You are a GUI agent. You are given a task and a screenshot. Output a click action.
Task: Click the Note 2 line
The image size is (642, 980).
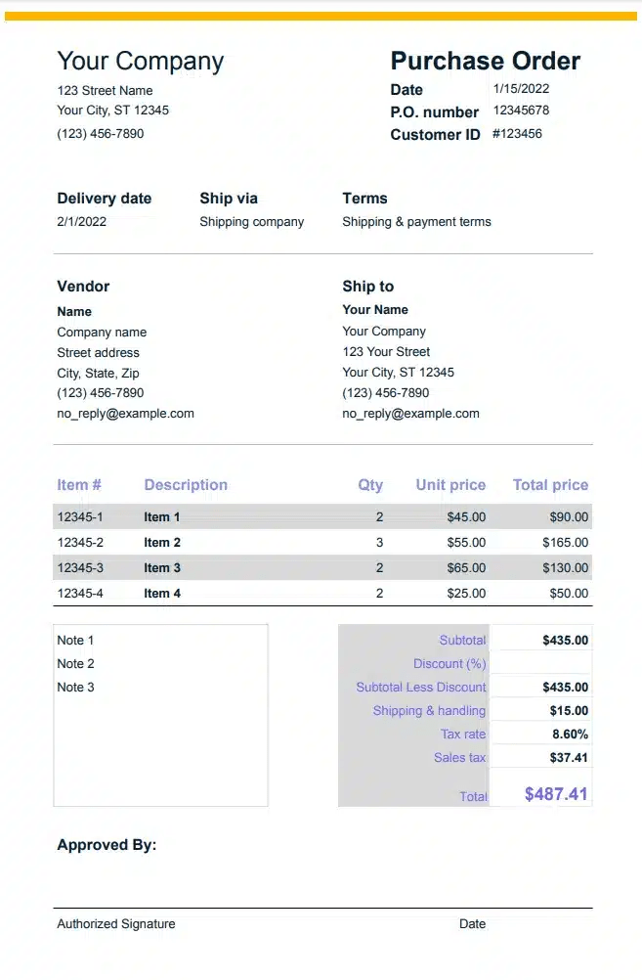[x=76, y=664]
